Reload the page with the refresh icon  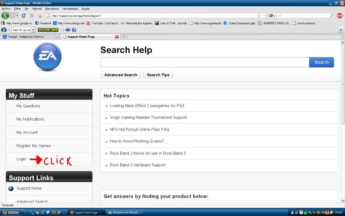pos(24,16)
